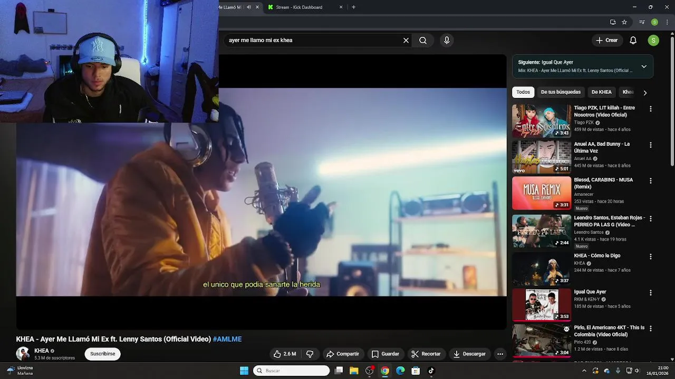Click the taskbar Buscar search box
This screenshot has width=675, height=379.
[x=291, y=371]
